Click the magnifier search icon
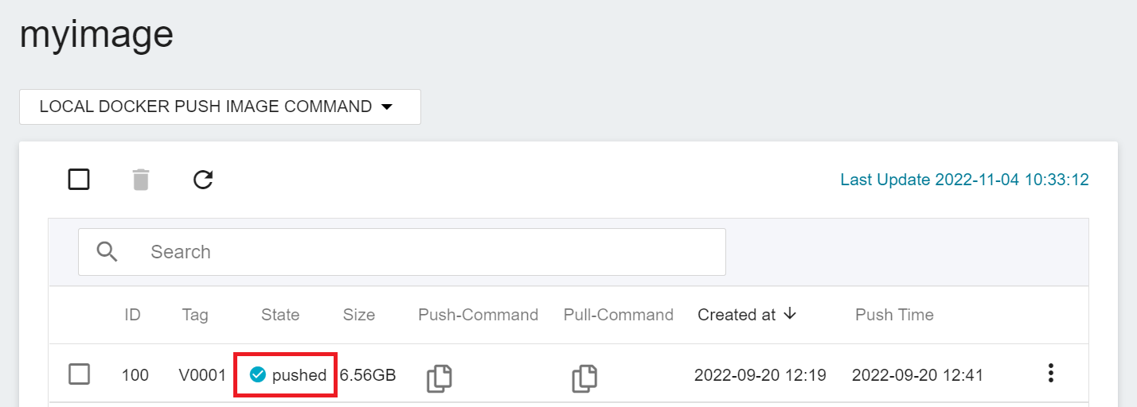Screen dimensions: 1137x407 [x=107, y=252]
